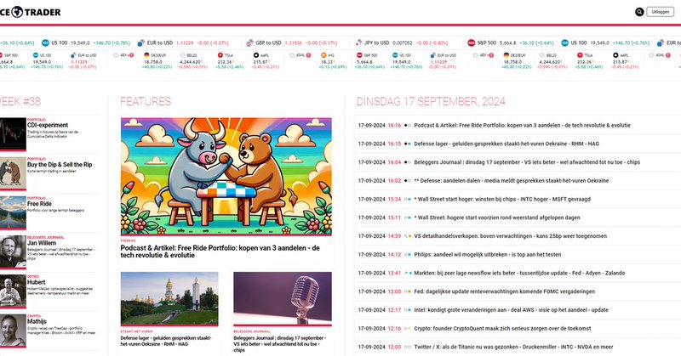Click the orange ING ticker icon
Screen dimensions: 681x356
click(x=323, y=55)
